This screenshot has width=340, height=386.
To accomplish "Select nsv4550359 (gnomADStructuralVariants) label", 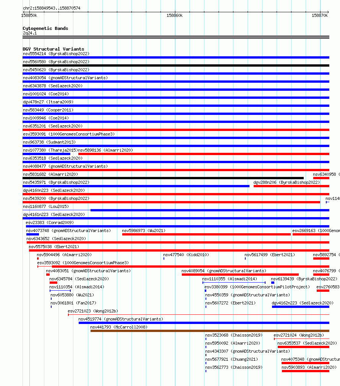I will (248, 295).
